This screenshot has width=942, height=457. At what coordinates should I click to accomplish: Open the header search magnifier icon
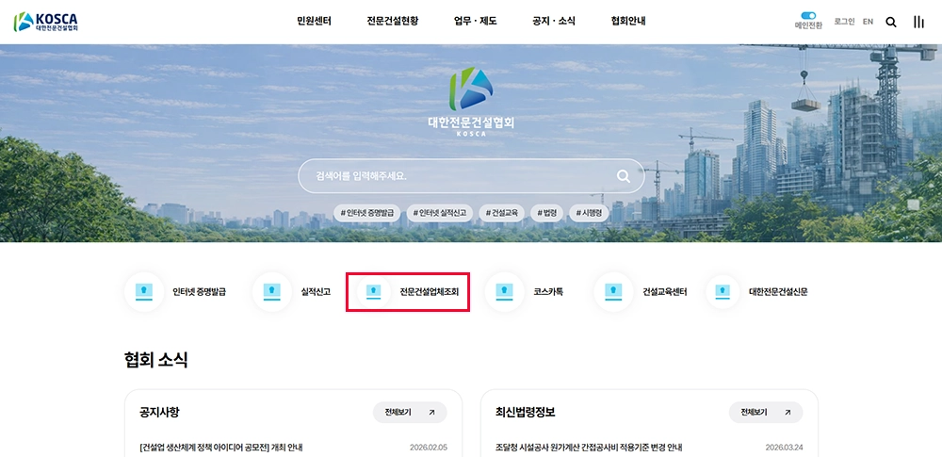pyautogui.click(x=891, y=22)
